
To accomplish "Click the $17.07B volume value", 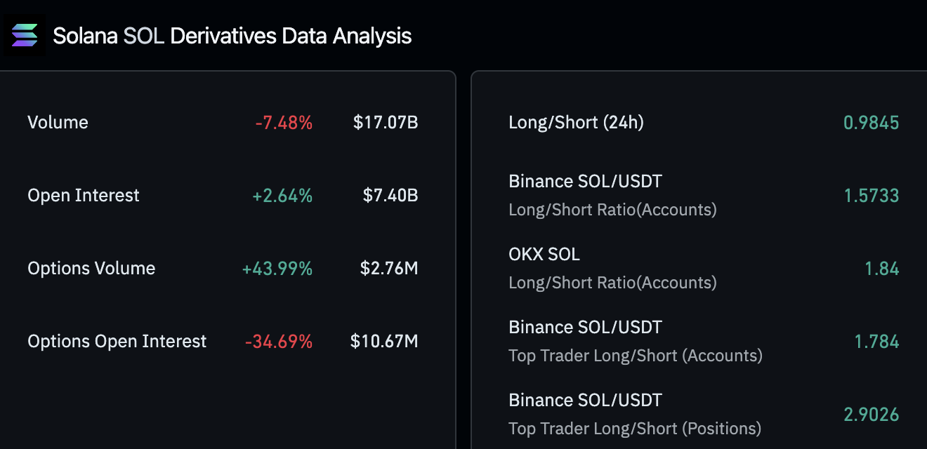I will tap(386, 123).
